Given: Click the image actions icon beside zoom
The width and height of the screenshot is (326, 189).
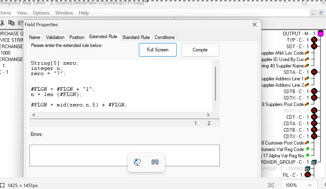Looking at the screenshot, I should click(271, 185).
